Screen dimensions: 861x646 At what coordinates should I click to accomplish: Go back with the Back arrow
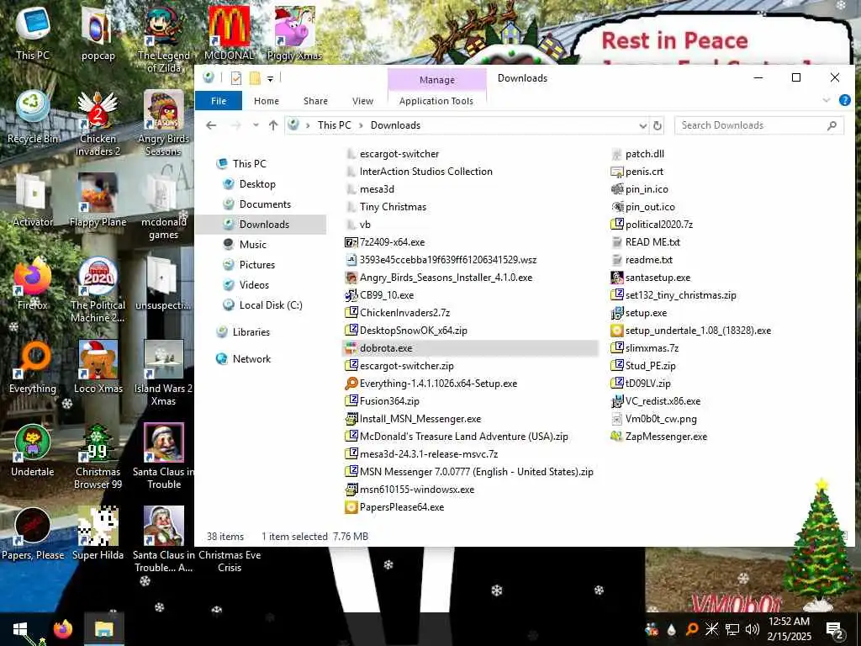point(211,125)
